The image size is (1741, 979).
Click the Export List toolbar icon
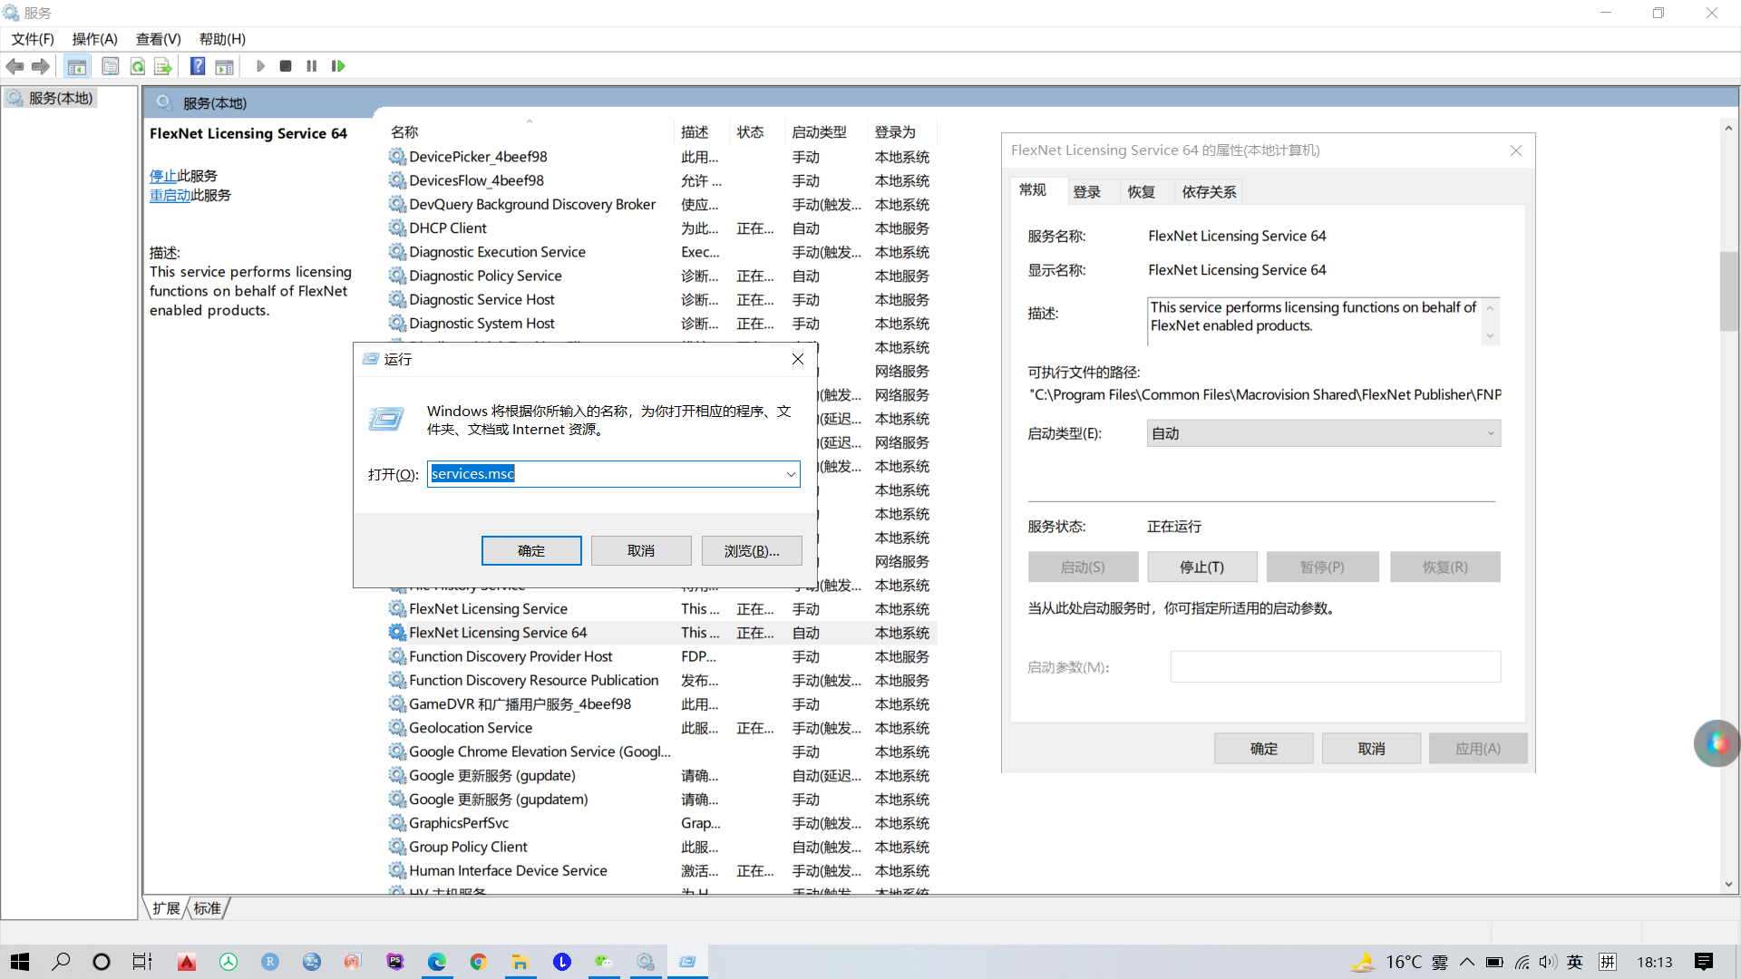163,66
